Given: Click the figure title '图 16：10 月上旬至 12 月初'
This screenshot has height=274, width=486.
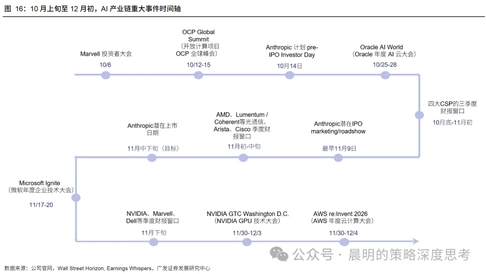Looking at the screenshot, I should point(92,9).
